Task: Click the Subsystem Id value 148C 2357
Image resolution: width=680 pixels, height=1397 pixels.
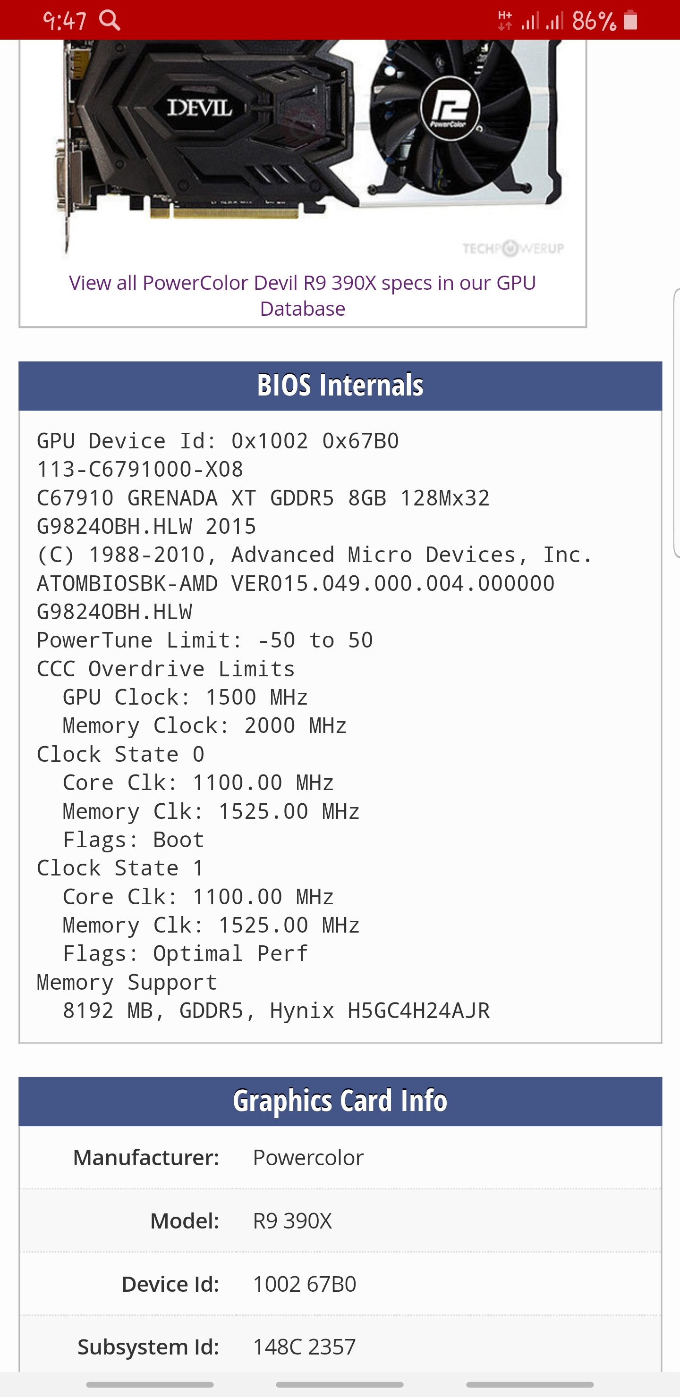Action: pyautogui.click(x=304, y=1347)
